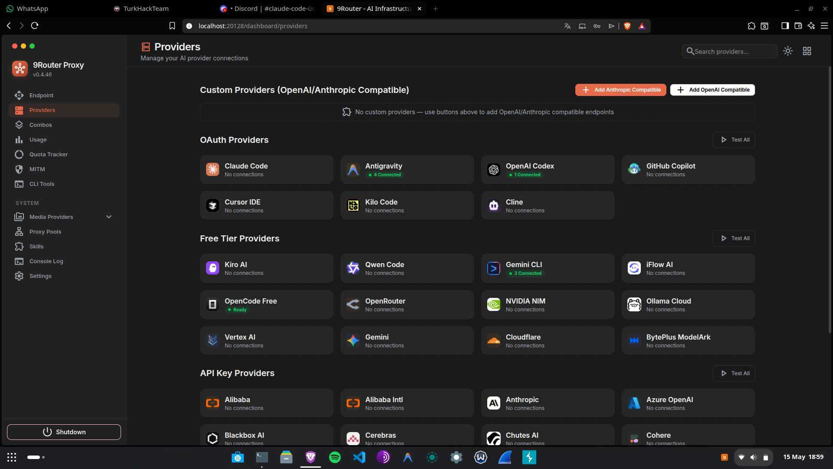Run Test All for Free Tier Providers

pos(734,238)
